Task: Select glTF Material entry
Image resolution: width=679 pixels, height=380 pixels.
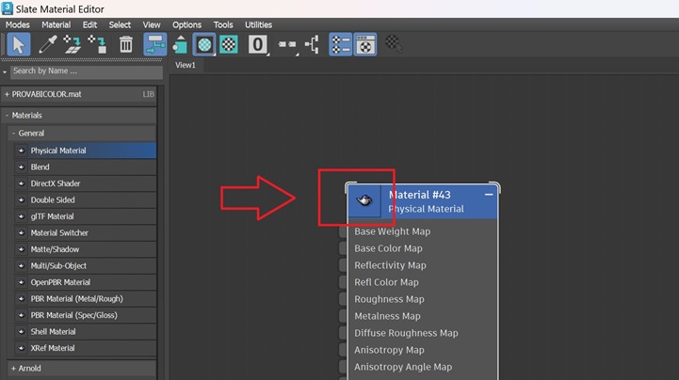Action: point(86,216)
